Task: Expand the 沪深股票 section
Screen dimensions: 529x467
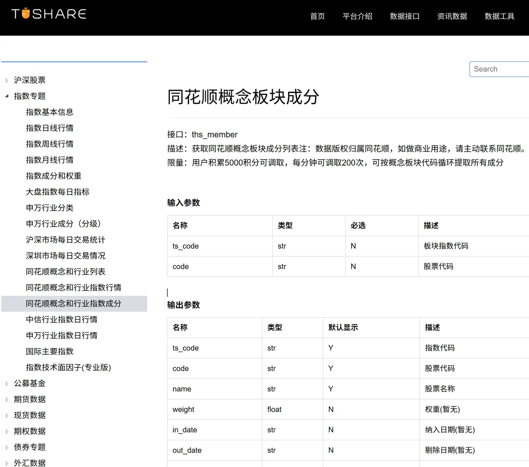Action: (x=29, y=80)
